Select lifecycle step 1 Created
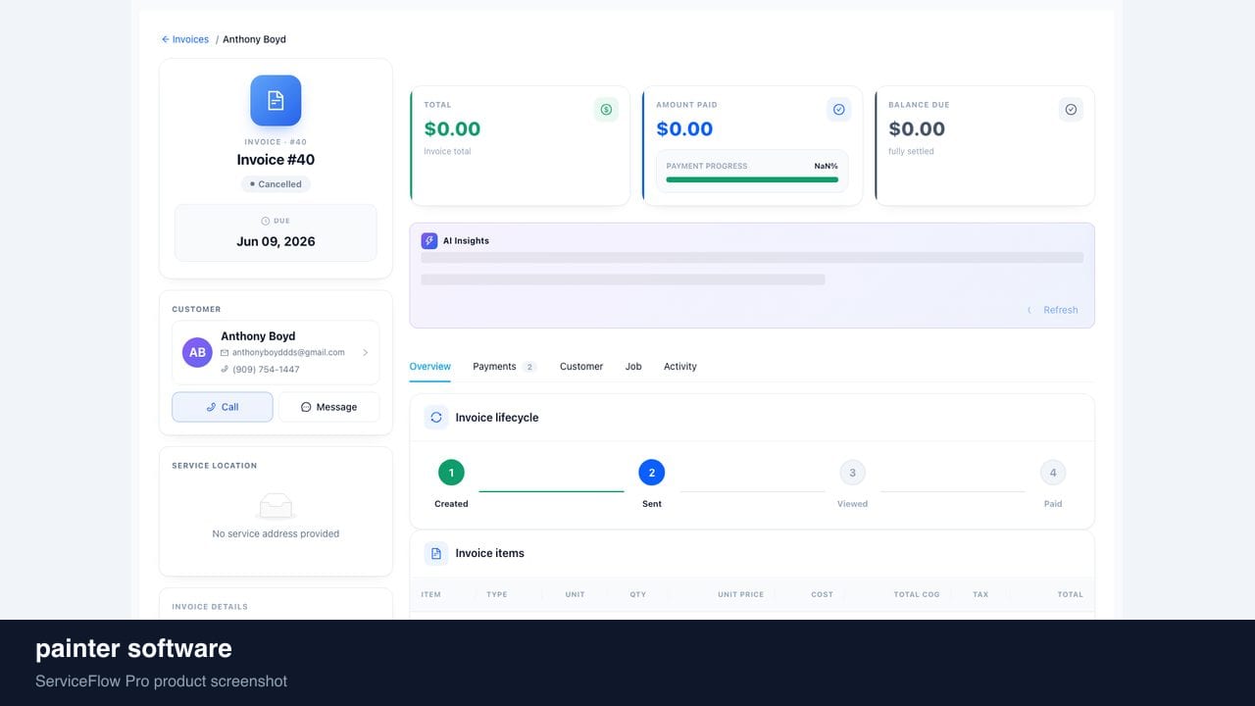This screenshot has width=1255, height=706. tap(451, 473)
